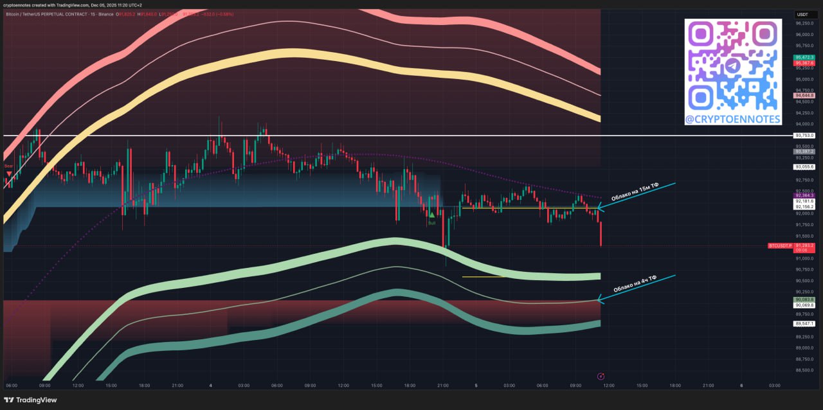823x410 pixels.
Task: Click the 95,367.6 red price label
Action: [x=805, y=63]
